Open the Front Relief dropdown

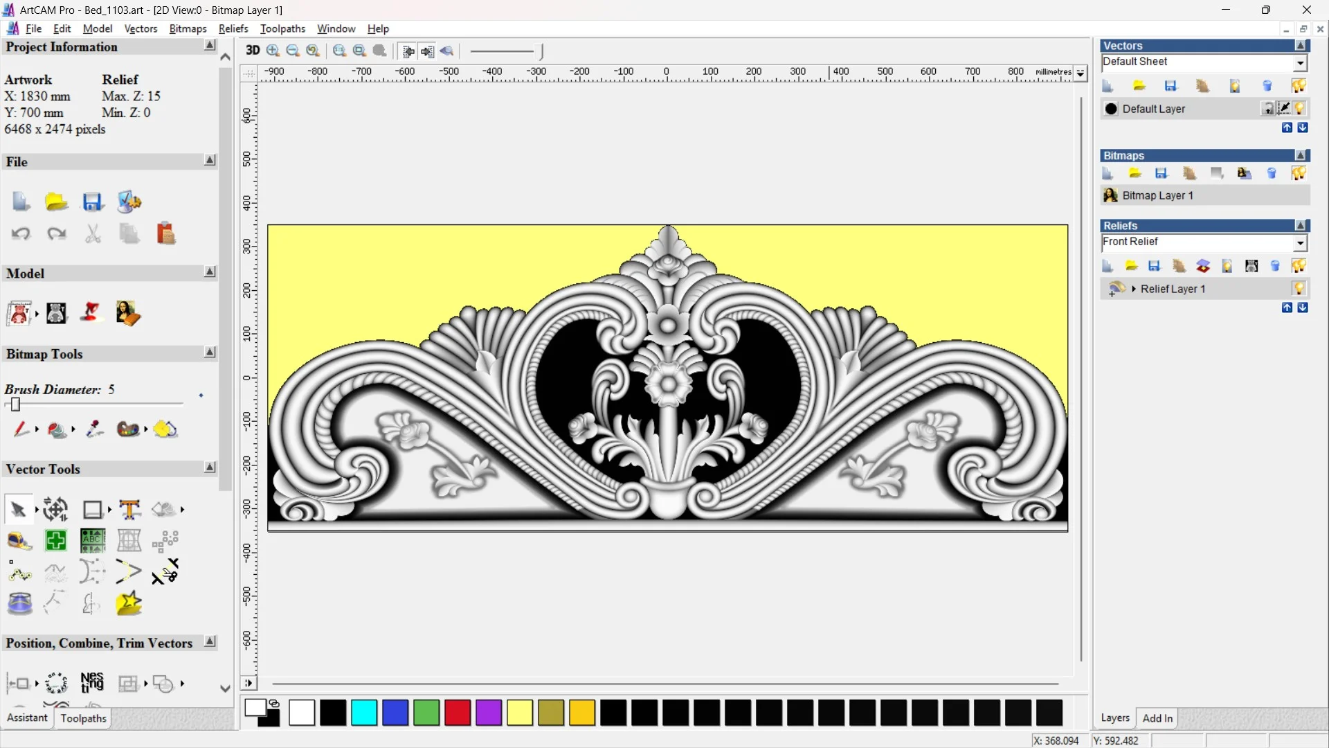click(x=1300, y=242)
